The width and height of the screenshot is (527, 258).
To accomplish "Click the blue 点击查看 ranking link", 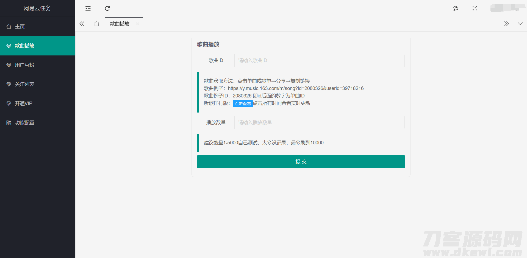I will pyautogui.click(x=242, y=103).
